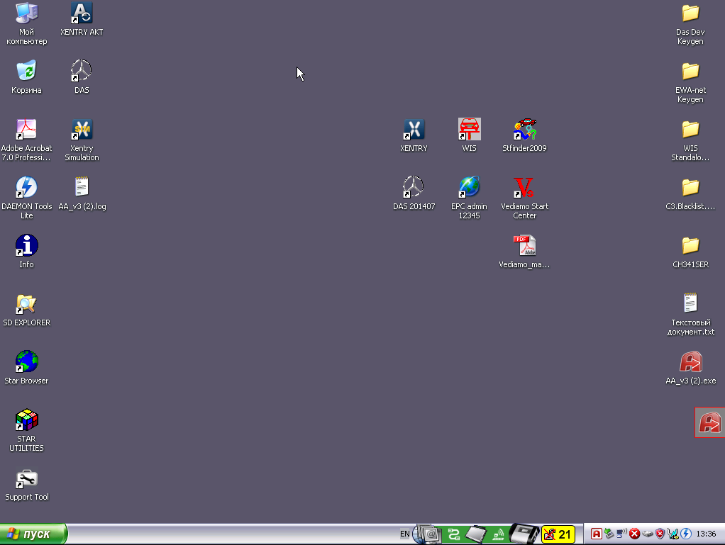Click the Info shortcut icon
The image size is (725, 545).
point(26,252)
